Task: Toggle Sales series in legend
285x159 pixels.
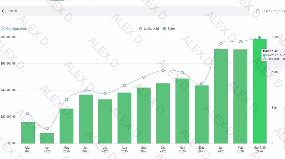Action: 169,28
